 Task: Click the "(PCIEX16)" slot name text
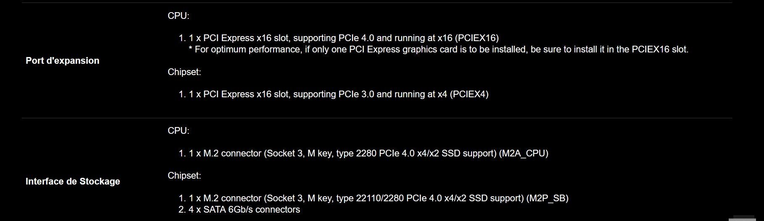coord(477,38)
